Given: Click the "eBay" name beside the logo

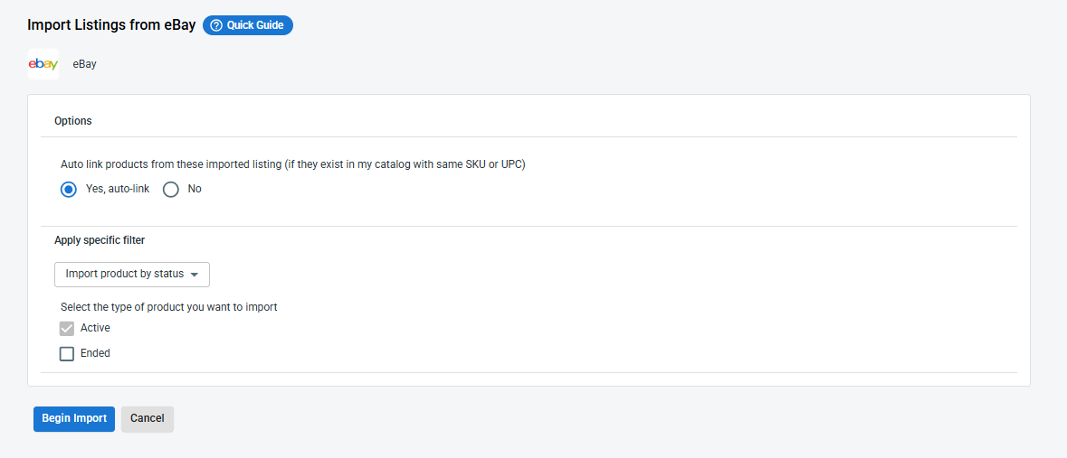Looking at the screenshot, I should (x=84, y=64).
